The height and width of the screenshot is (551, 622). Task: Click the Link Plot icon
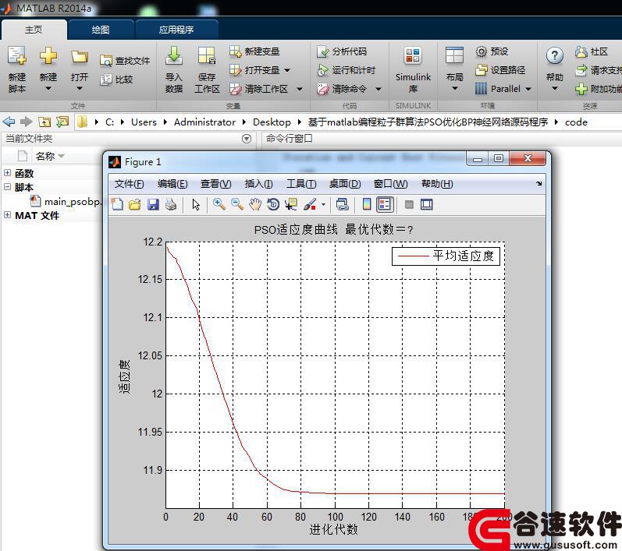pyautogui.click(x=343, y=204)
